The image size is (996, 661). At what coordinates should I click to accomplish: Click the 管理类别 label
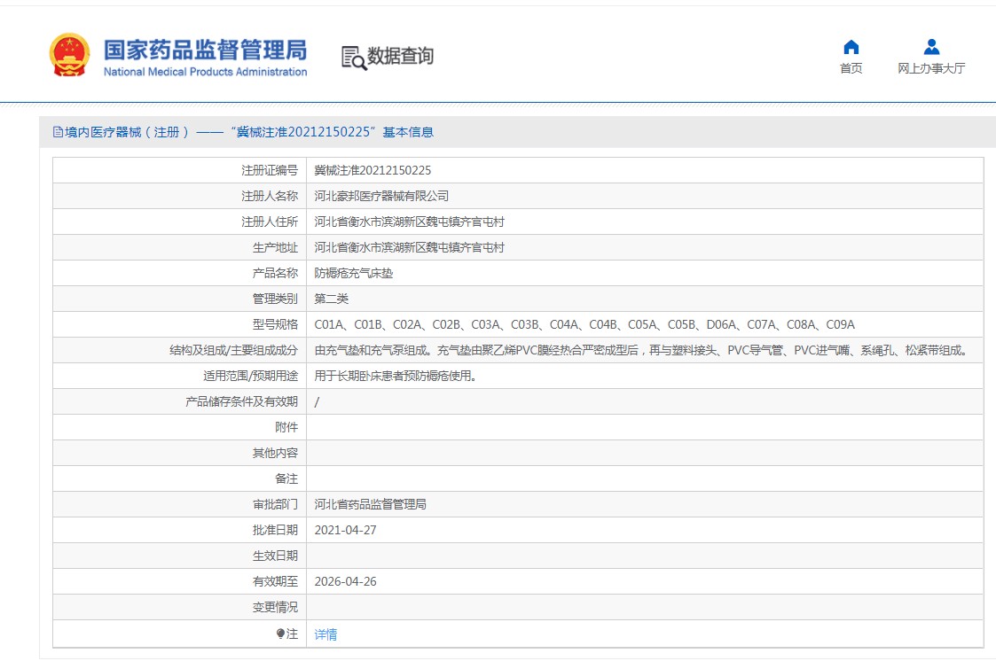click(x=275, y=299)
